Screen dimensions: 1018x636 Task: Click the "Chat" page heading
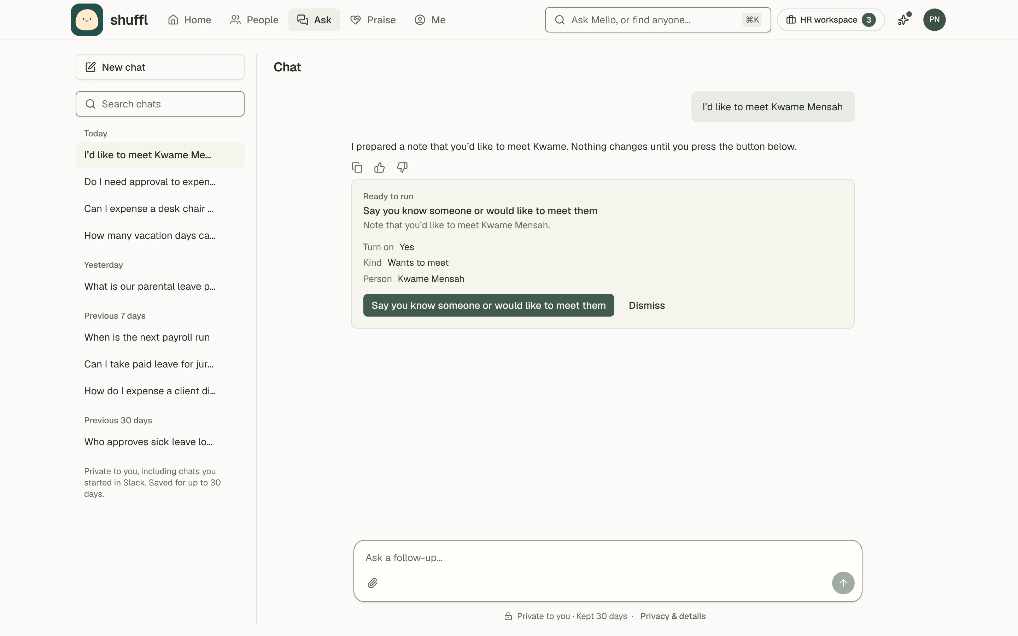click(287, 67)
